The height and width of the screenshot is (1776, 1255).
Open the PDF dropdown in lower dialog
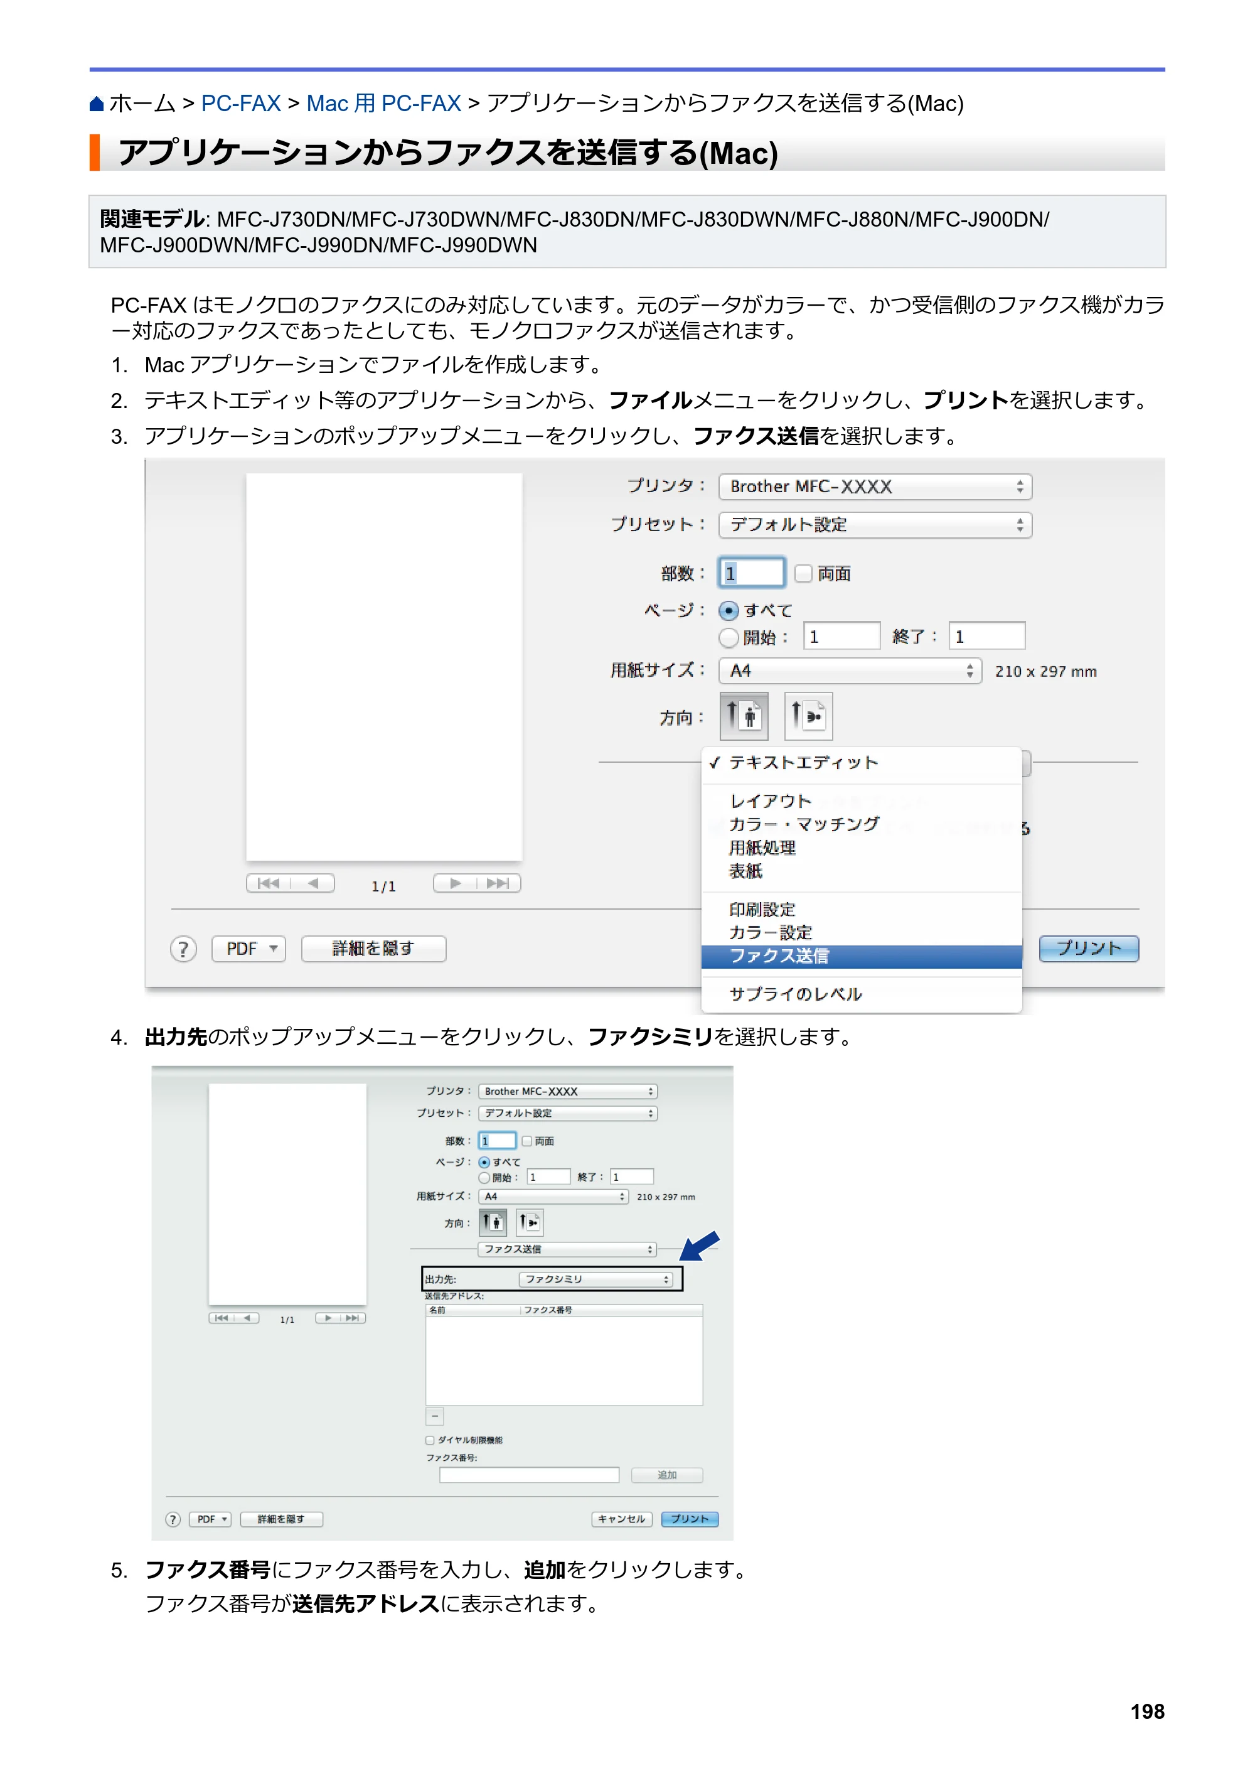tap(210, 1519)
